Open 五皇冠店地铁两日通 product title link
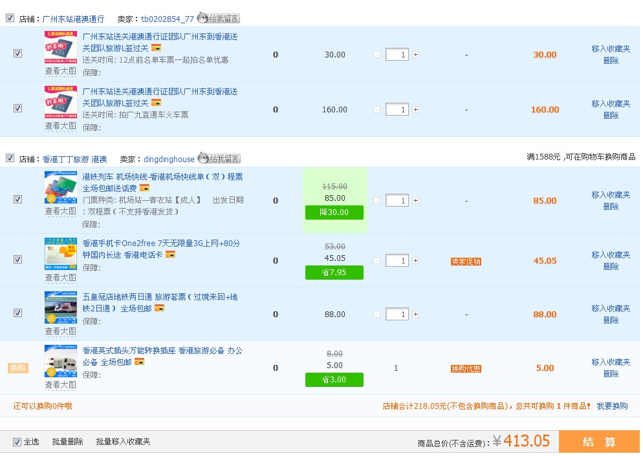The image size is (643, 456). [x=160, y=302]
